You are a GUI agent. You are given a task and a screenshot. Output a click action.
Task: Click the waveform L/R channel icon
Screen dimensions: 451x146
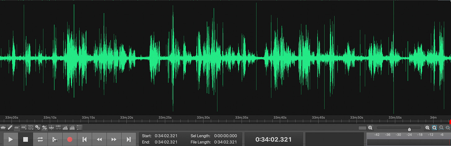24,127
